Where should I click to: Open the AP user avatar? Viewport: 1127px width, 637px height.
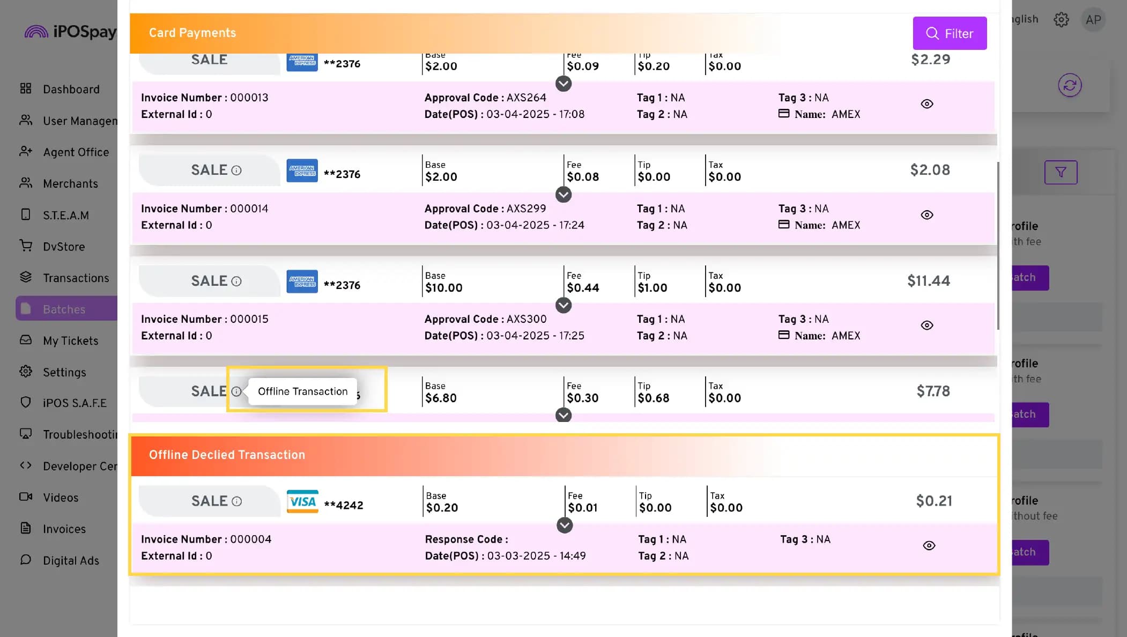[1093, 20]
